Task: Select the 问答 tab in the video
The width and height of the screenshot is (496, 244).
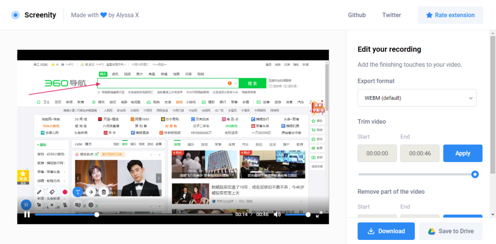Action: pyautogui.click(x=188, y=74)
